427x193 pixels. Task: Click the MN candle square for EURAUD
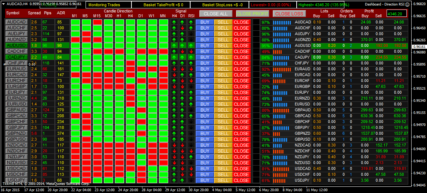tap(163, 69)
